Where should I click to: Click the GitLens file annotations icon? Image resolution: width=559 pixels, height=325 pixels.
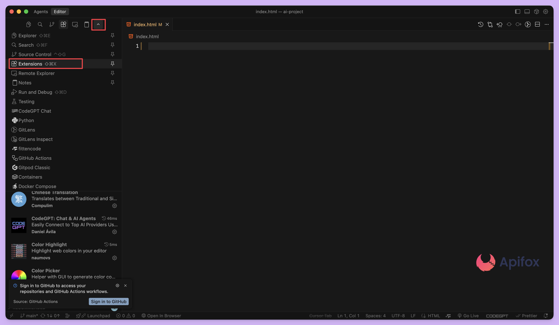[x=528, y=25]
